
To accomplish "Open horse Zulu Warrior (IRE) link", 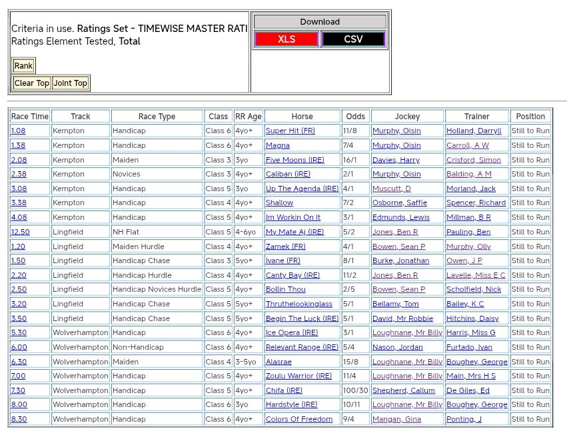I will pos(298,376).
